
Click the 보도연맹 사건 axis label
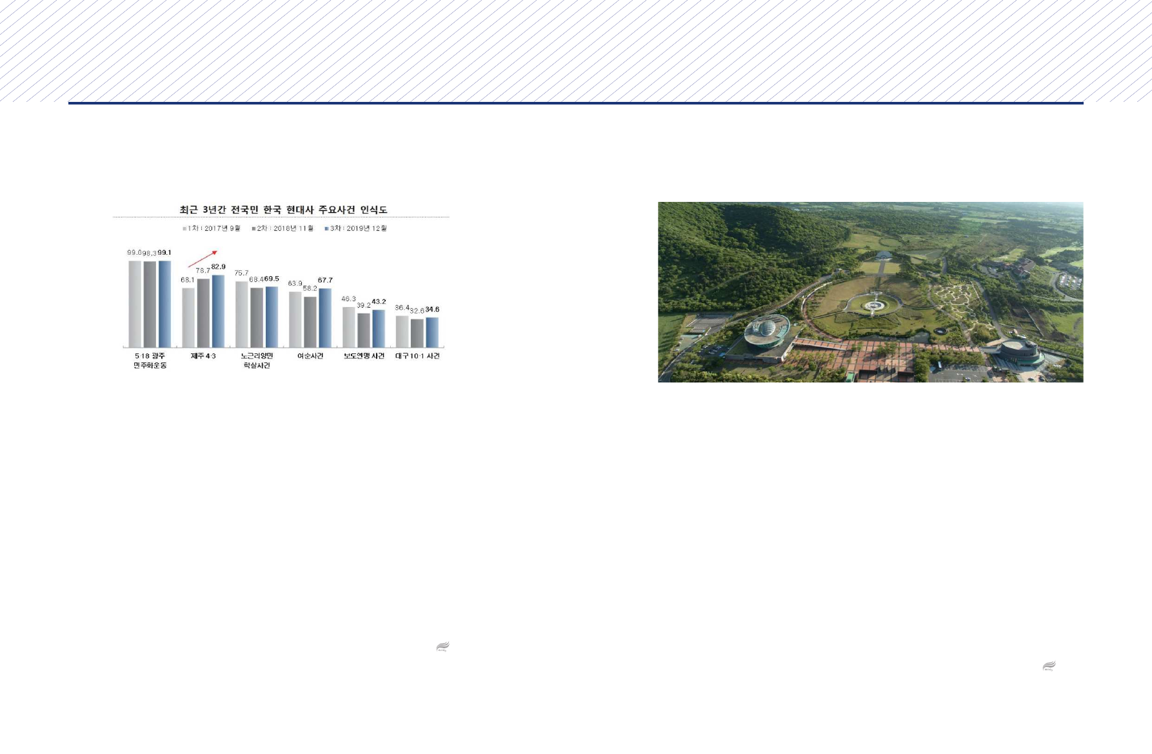tap(364, 356)
